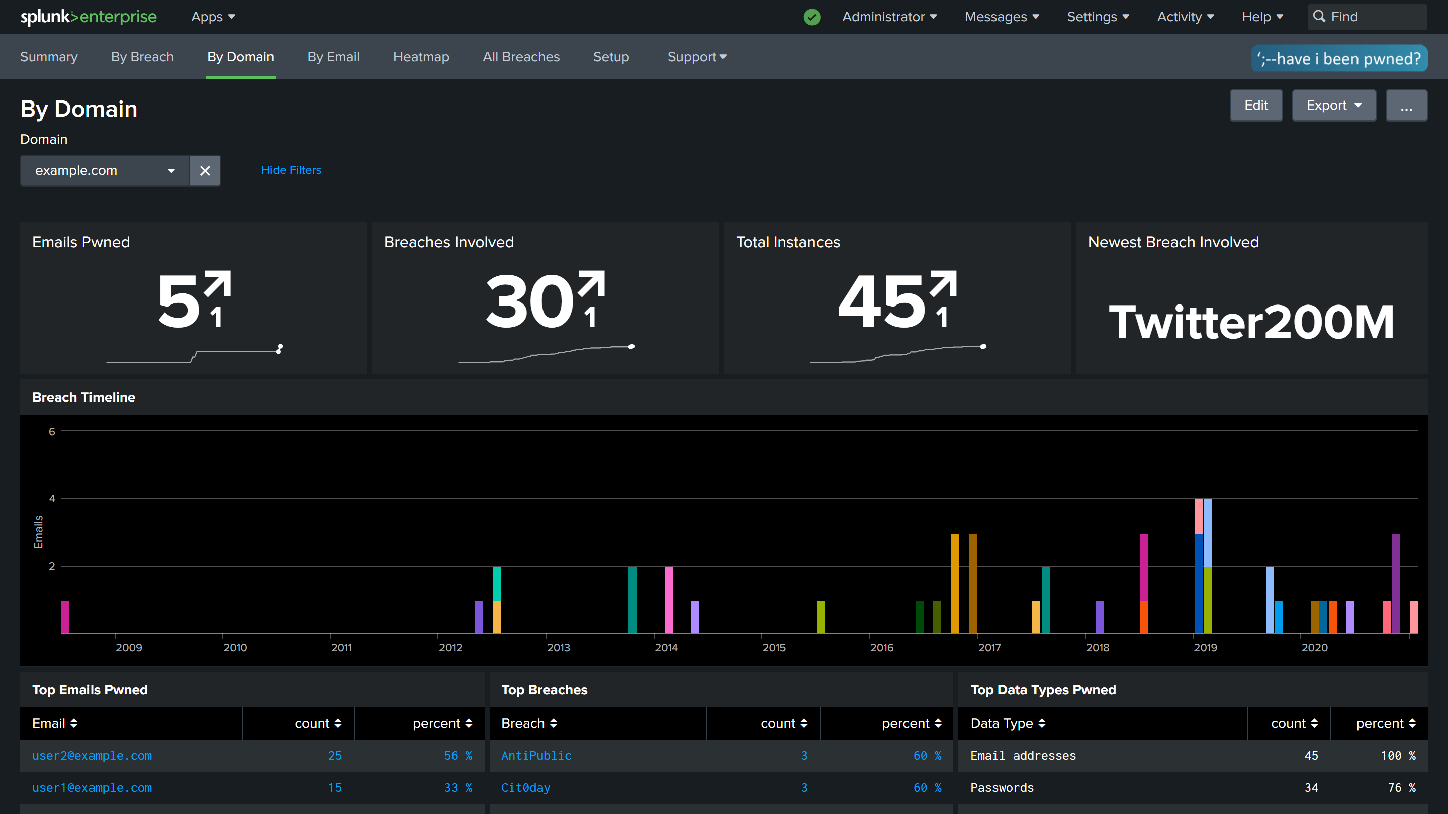Viewport: 1448px width, 814px height.
Task: Open the Heatmap tab
Action: point(421,57)
